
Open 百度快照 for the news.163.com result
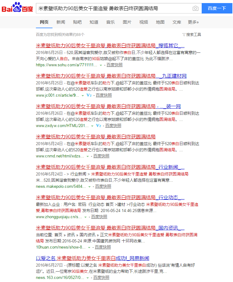coord(101,278)
